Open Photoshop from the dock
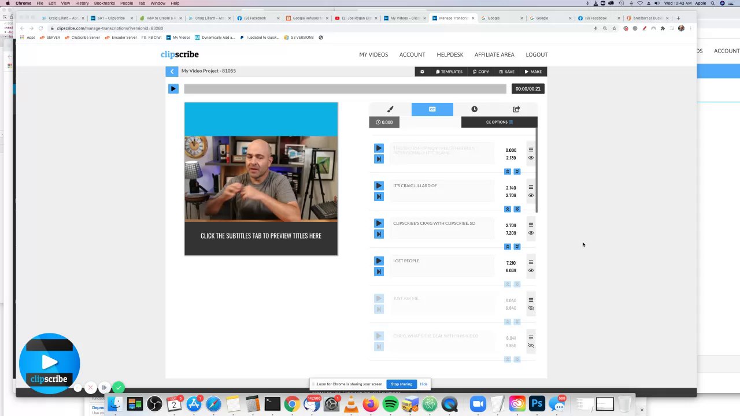Screen dimensions: 740x416 [x=537, y=404]
